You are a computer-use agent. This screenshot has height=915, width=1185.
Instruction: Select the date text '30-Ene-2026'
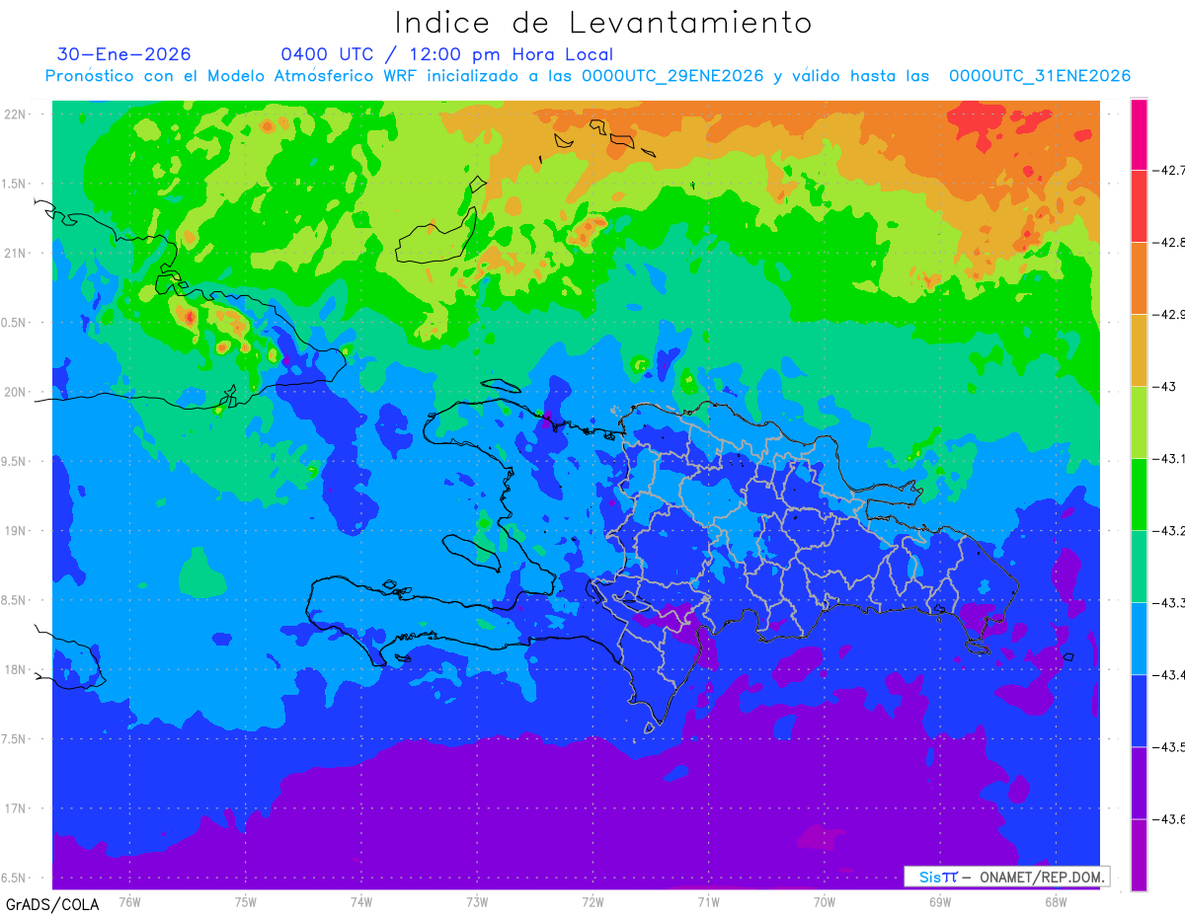[124, 54]
